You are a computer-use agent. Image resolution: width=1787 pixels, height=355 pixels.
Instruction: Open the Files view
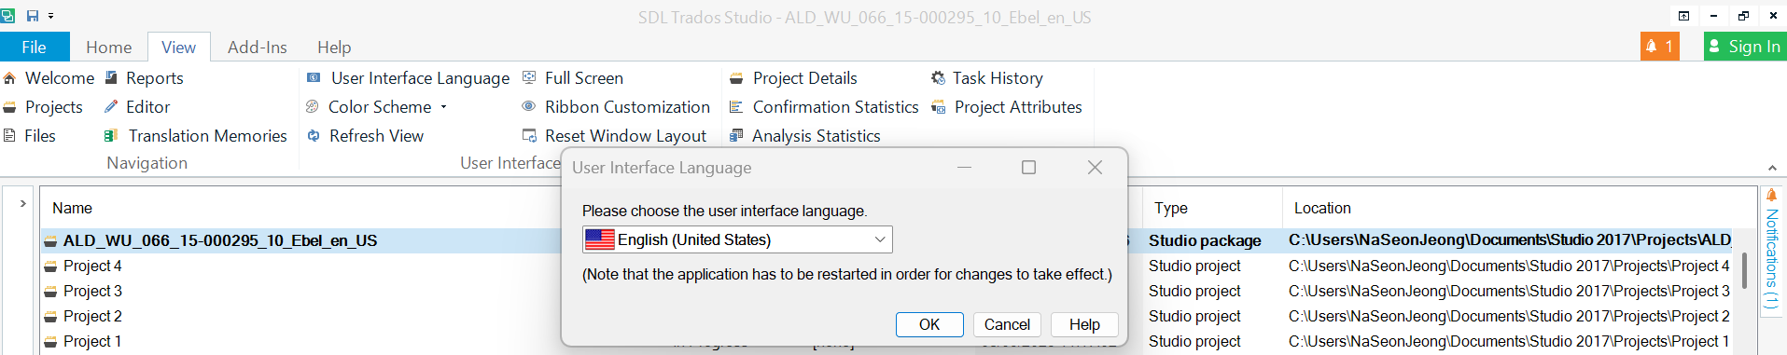click(30, 136)
